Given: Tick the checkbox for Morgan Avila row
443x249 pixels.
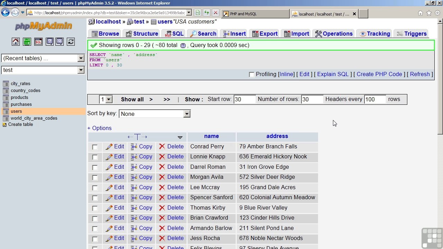Looking at the screenshot, I should [95, 177].
